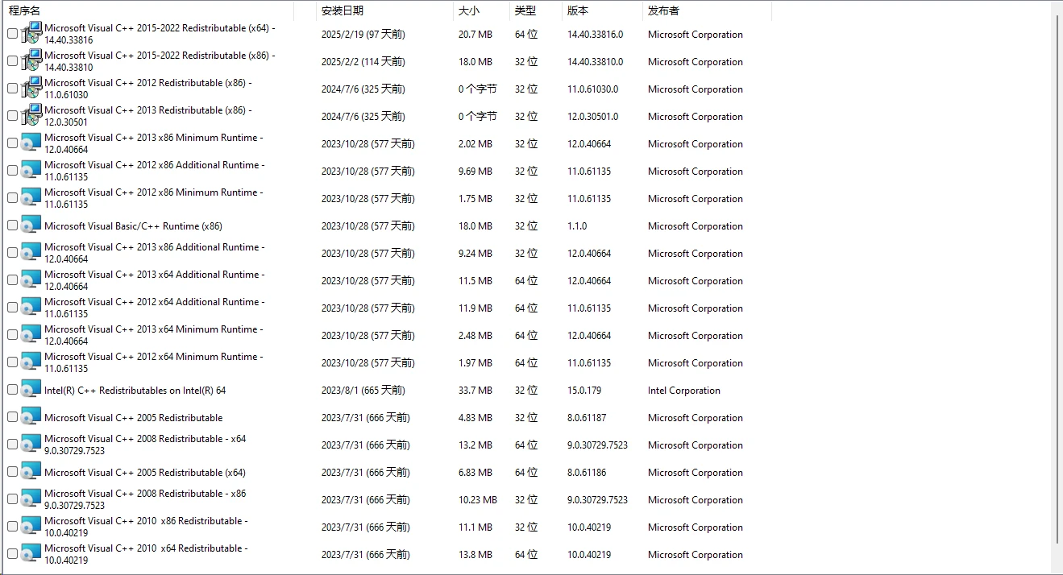
Task: Click size value 6.83 MB
Action: (475, 473)
